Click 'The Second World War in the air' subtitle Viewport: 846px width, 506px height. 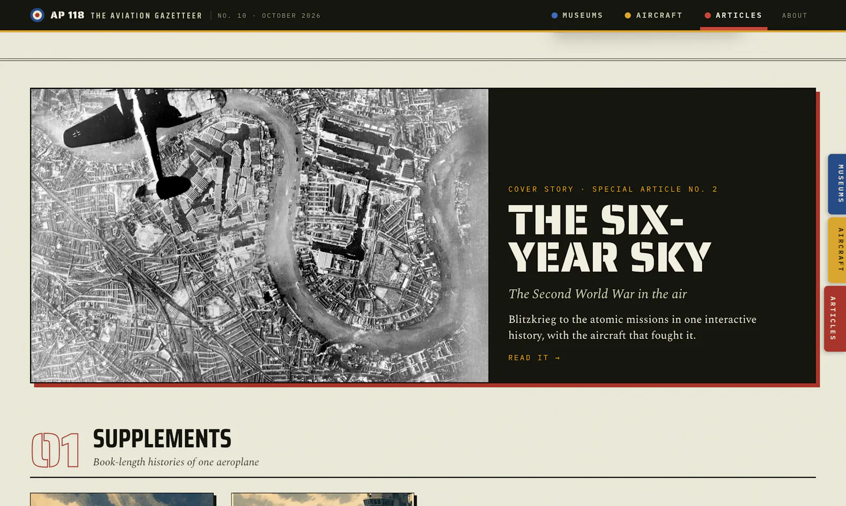point(597,294)
